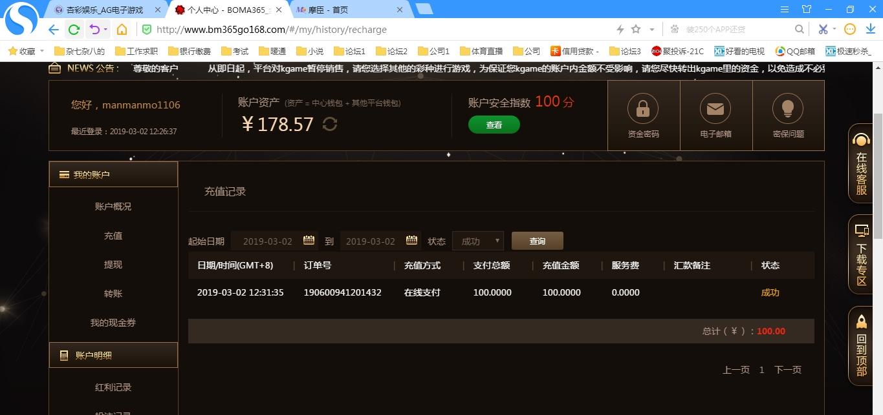Open 红利记录 in sidebar

(x=113, y=387)
